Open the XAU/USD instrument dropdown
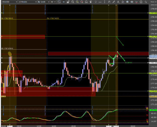This screenshot has width=157, height=127. pos(10,2)
